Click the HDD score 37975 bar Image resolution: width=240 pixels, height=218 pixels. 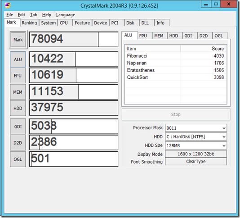click(x=74, y=108)
